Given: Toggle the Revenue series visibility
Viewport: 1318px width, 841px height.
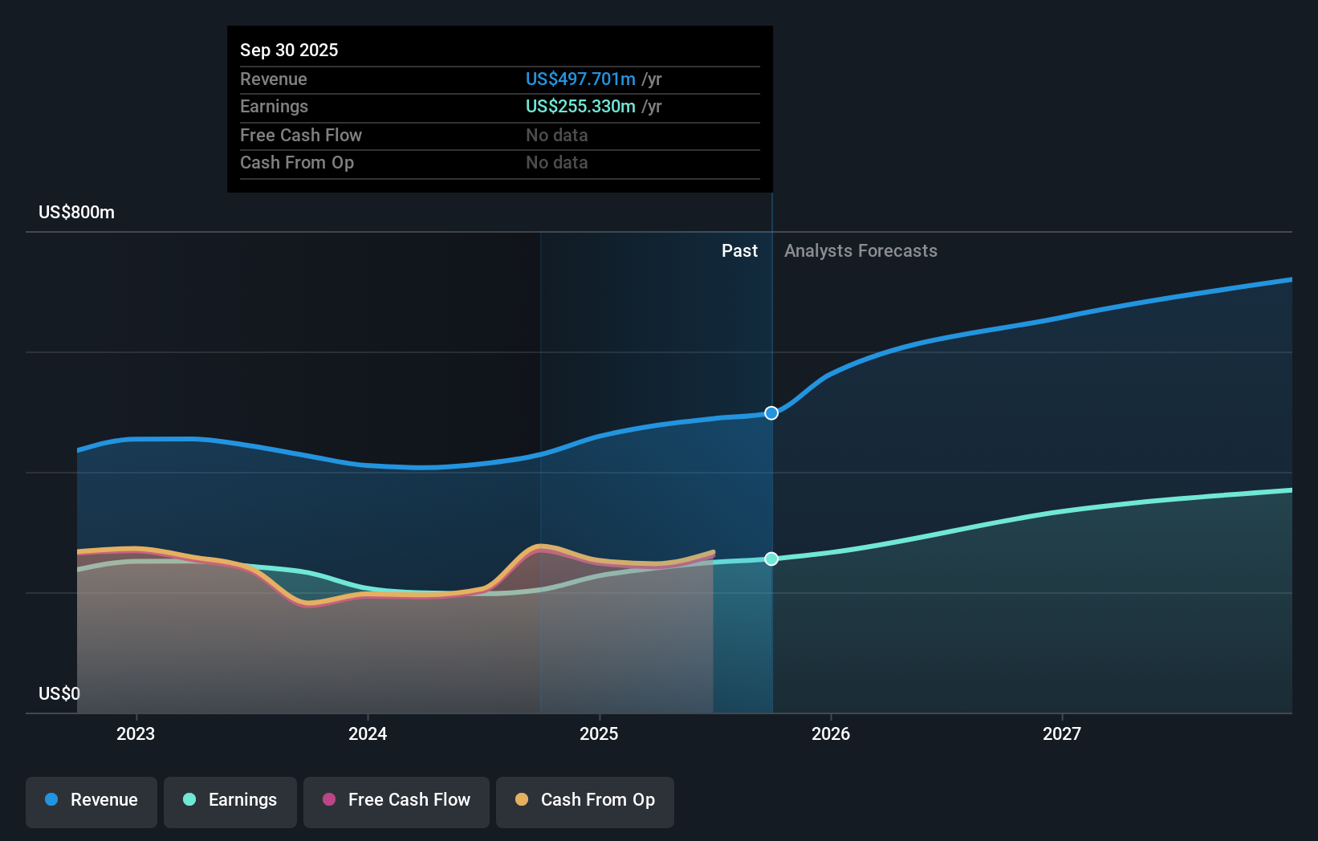Looking at the screenshot, I should [91, 800].
